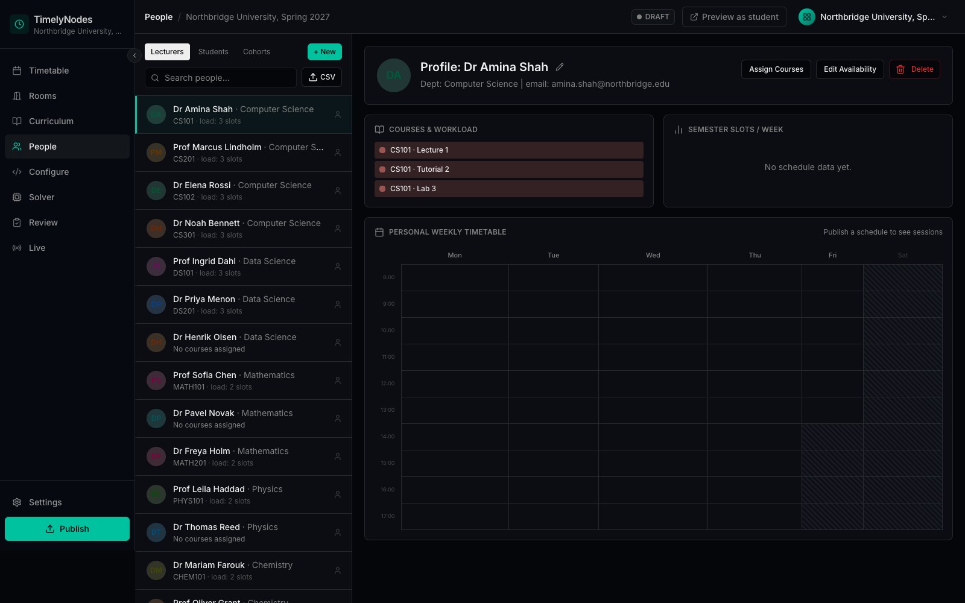The width and height of the screenshot is (965, 603).
Task: Collapse the sidebar with chevron button
Action: [134, 55]
